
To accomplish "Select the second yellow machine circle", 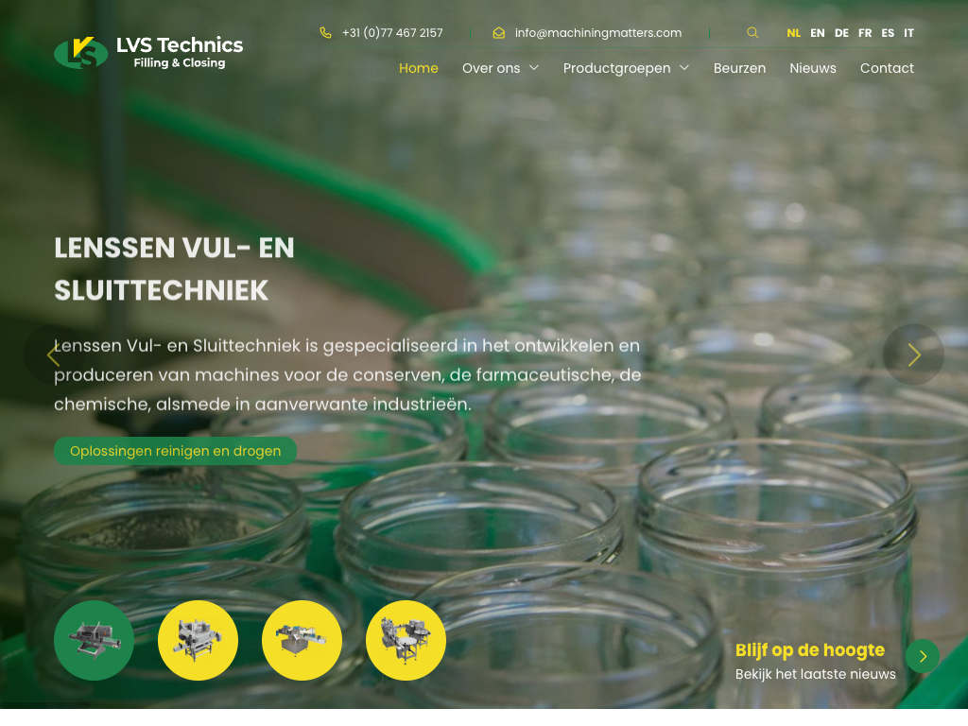I will [199, 640].
